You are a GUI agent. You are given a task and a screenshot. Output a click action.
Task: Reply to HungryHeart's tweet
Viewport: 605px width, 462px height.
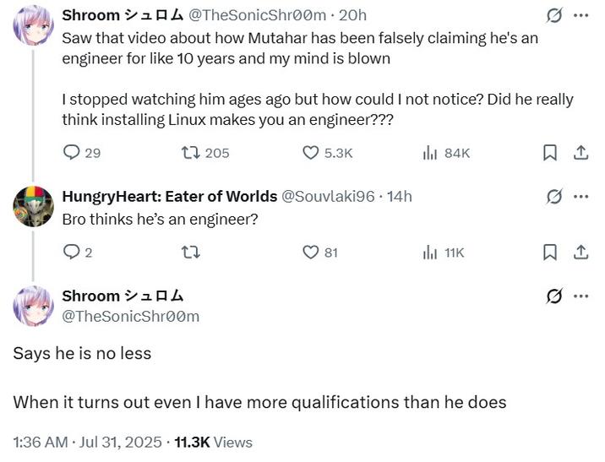(73, 252)
